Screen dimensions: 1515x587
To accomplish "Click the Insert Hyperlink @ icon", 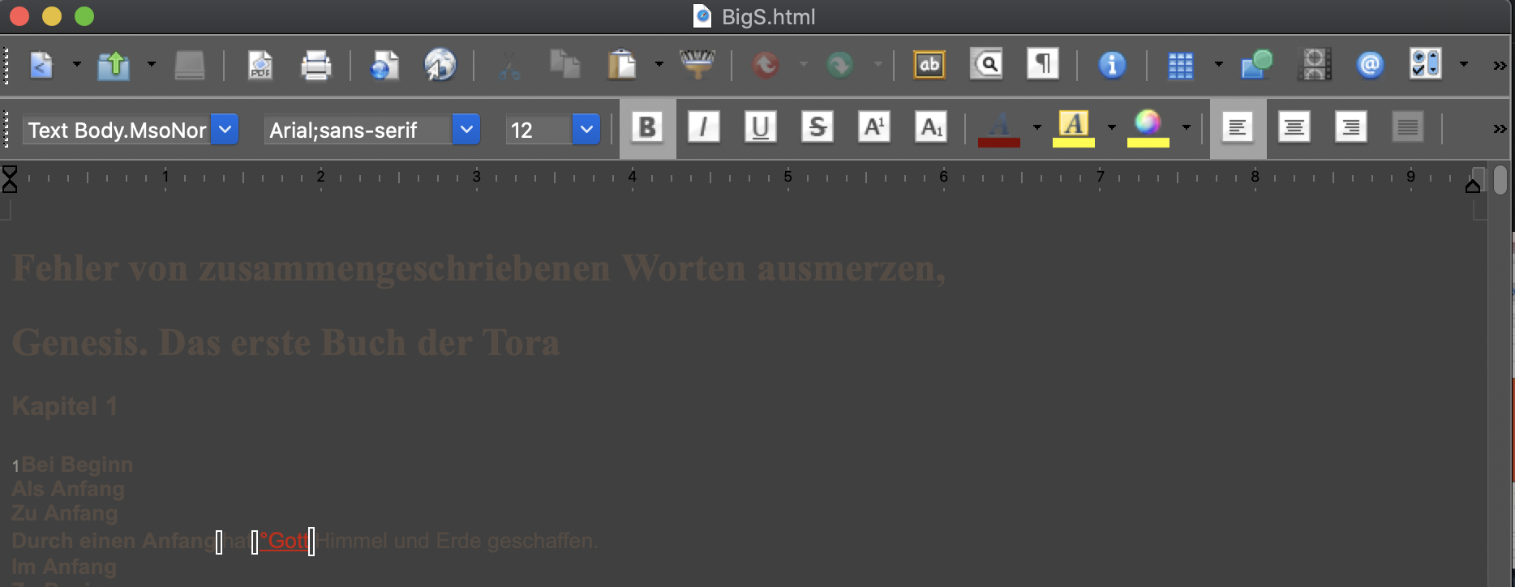I will [x=1369, y=65].
